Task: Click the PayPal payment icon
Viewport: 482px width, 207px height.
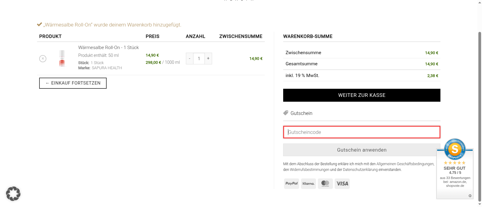Action: coord(291,184)
